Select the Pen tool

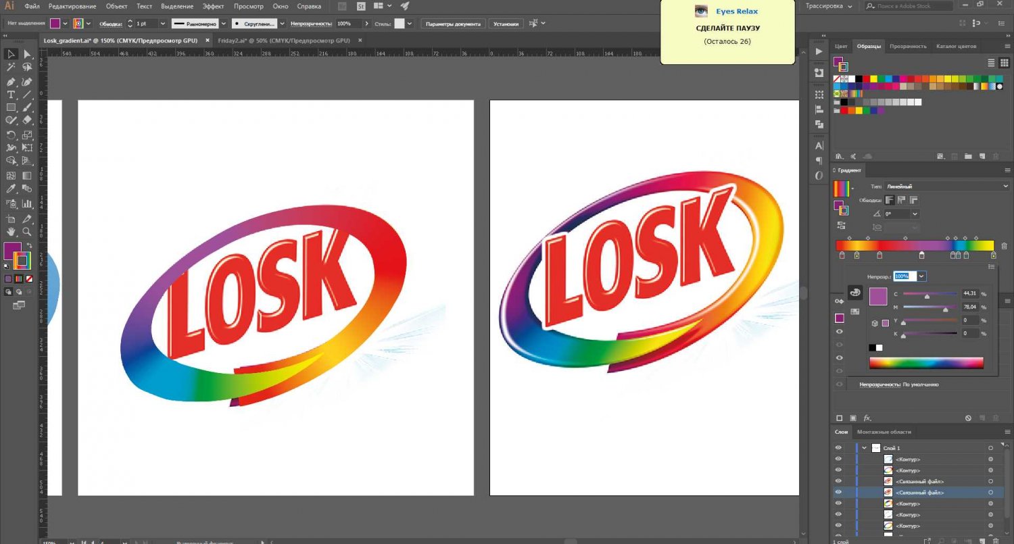pos(11,82)
